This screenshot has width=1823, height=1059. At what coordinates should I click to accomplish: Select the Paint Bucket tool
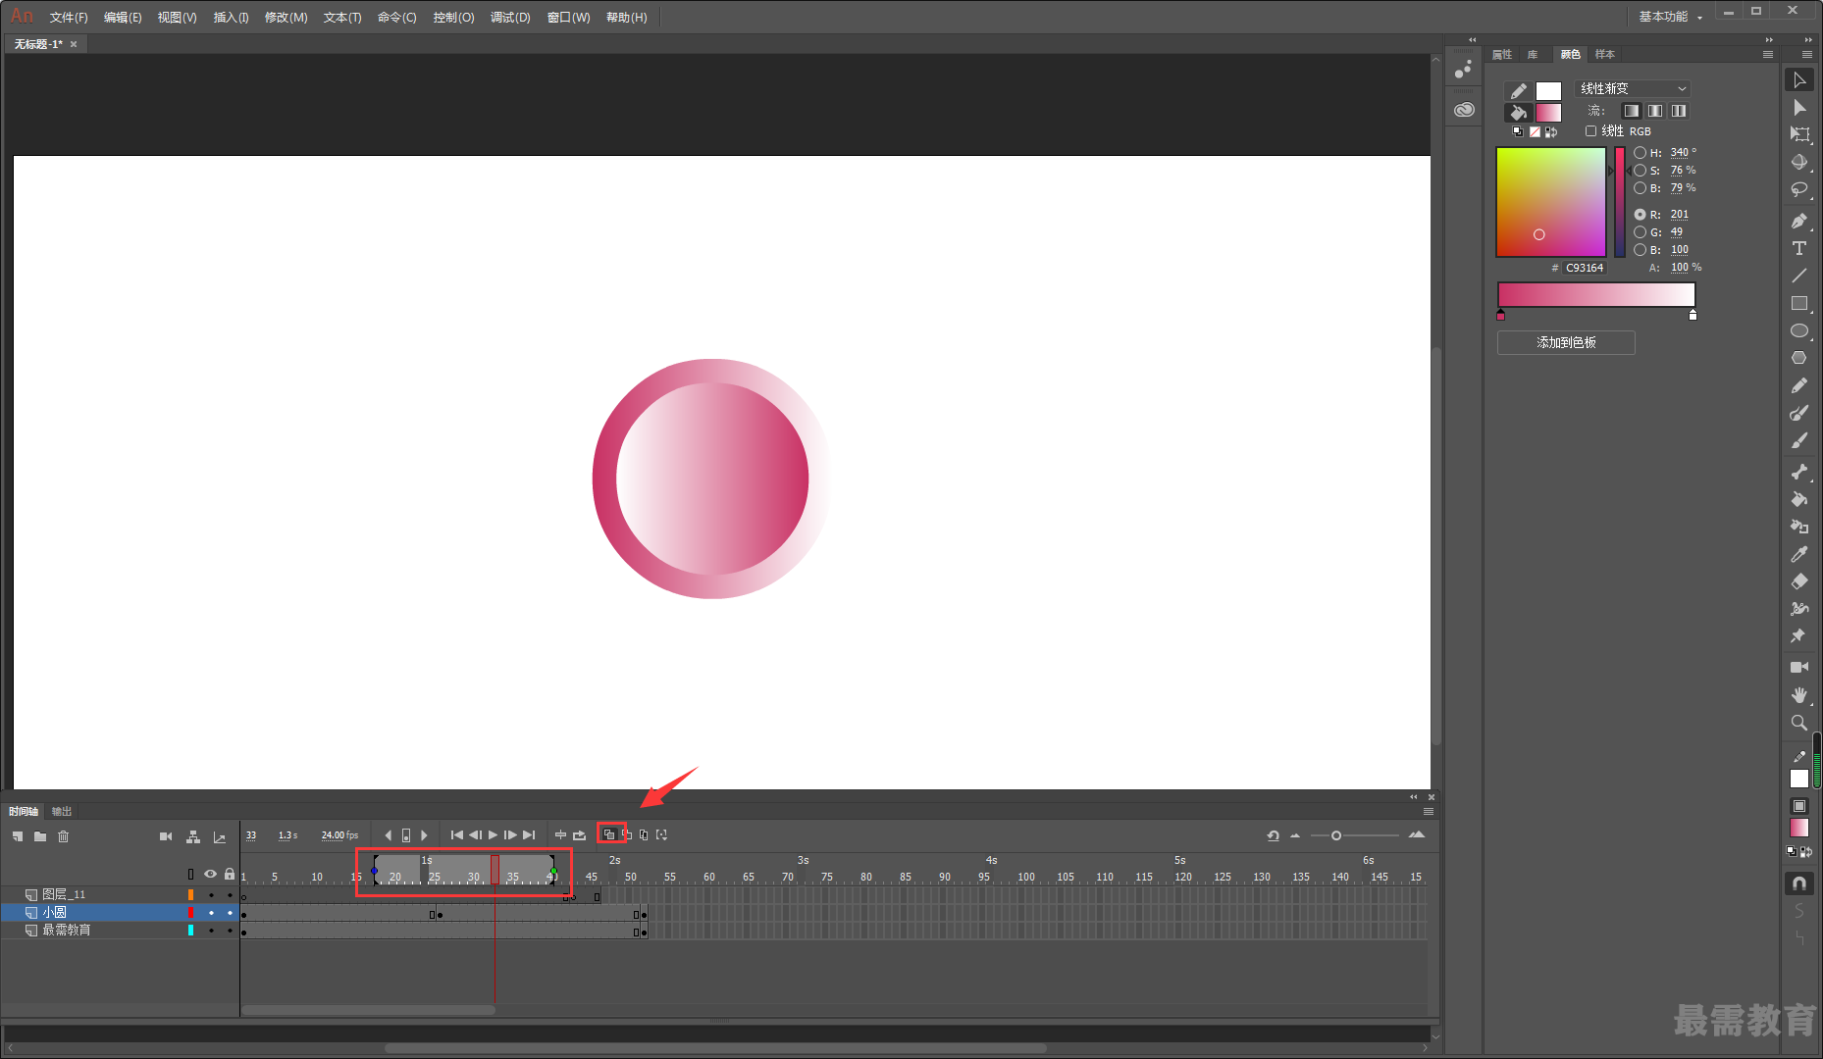(1799, 499)
